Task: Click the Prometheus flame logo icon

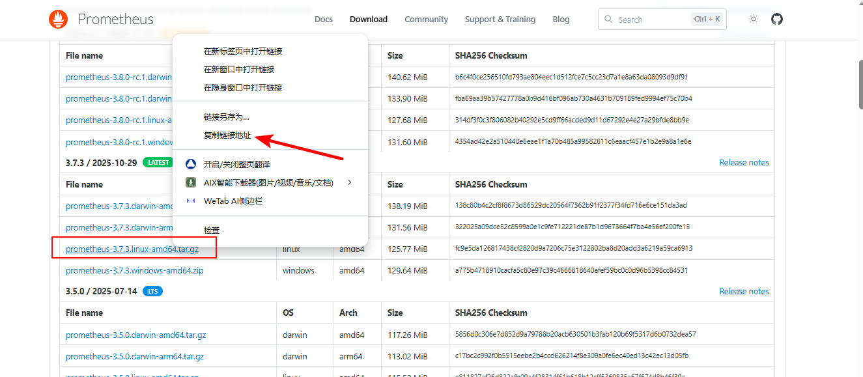Action: [58, 19]
